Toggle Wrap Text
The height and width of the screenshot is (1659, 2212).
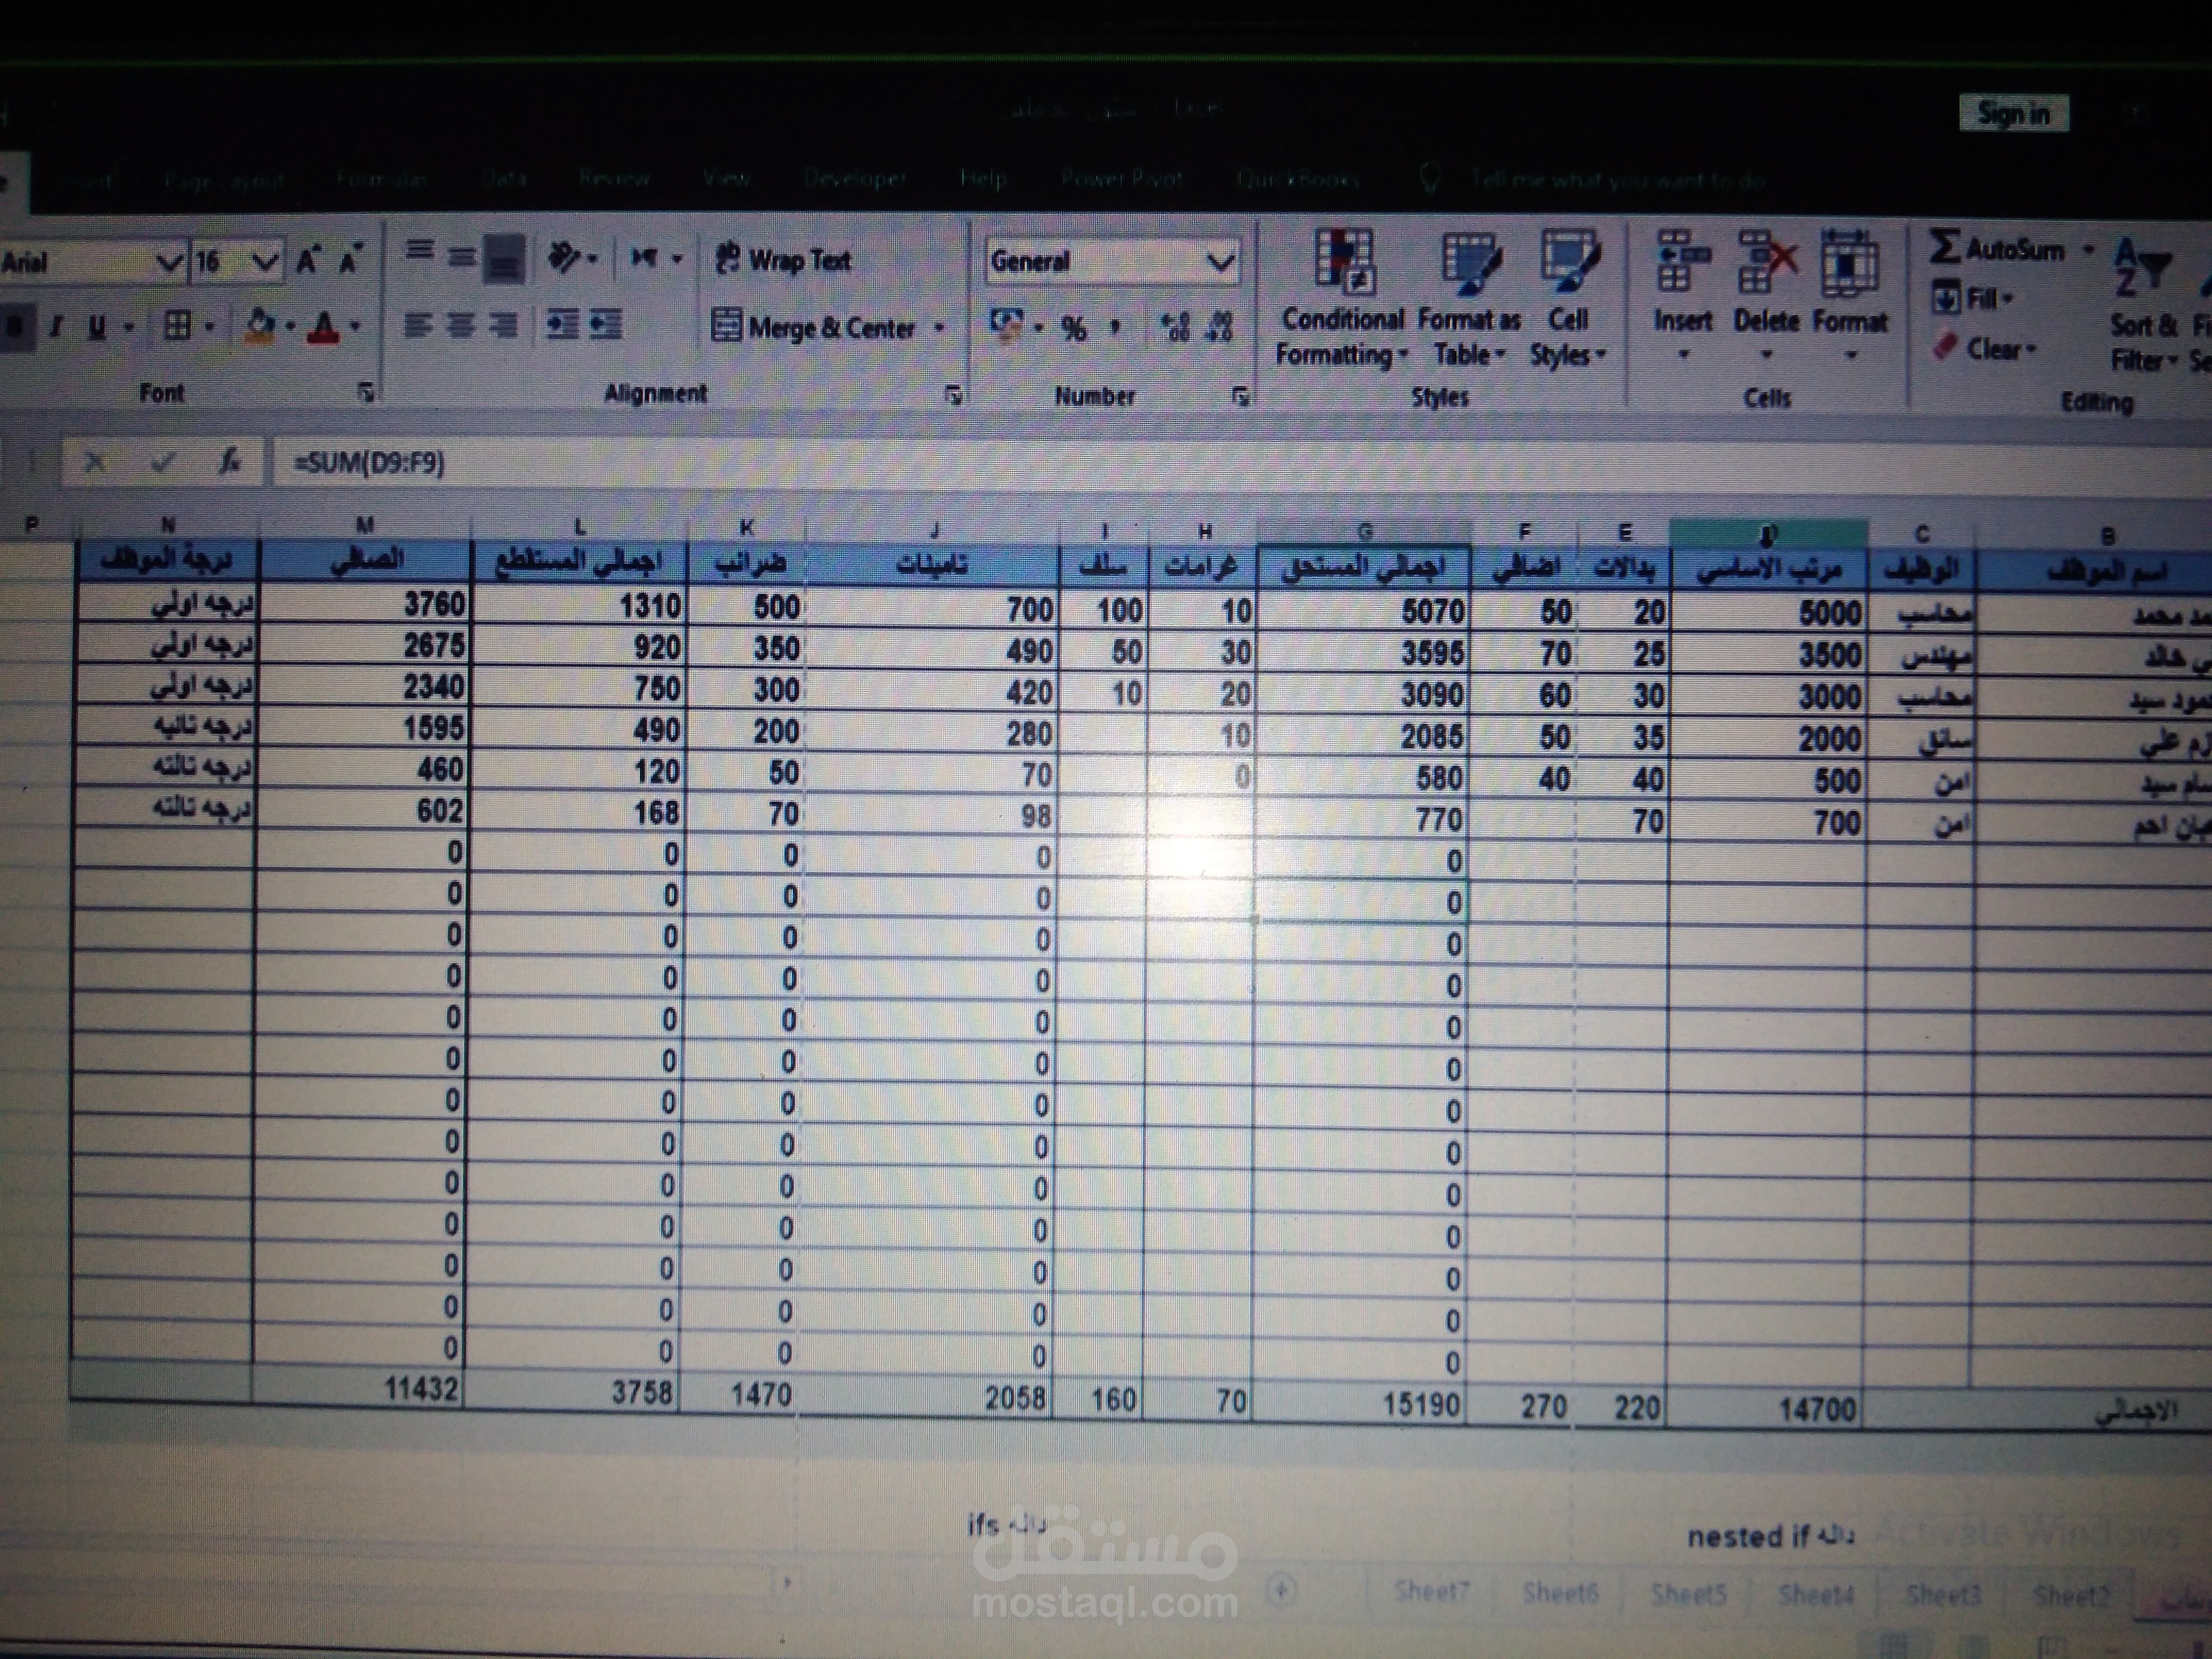tap(783, 261)
